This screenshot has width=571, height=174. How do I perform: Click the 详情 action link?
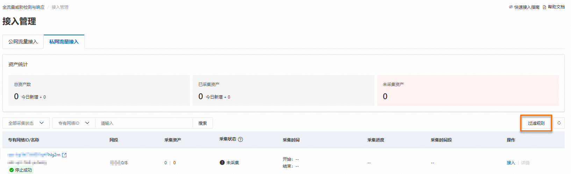point(525,163)
